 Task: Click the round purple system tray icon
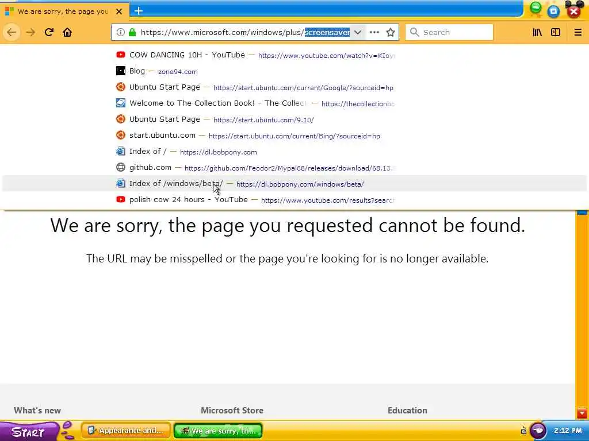(538, 430)
